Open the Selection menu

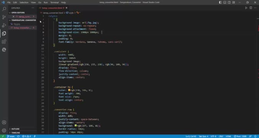[x=24, y=2]
